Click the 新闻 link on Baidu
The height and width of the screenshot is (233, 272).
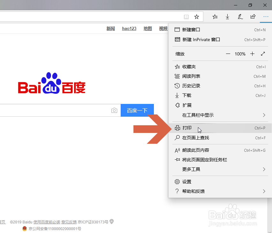111,28
